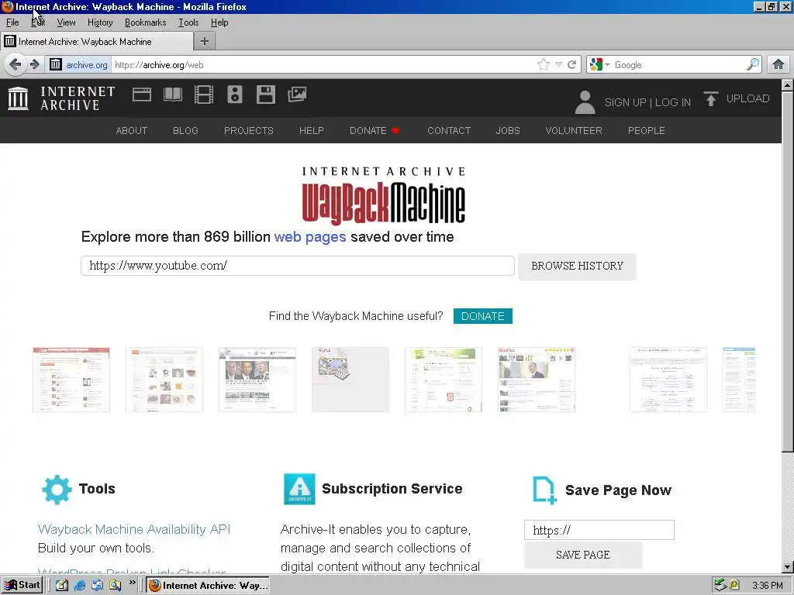Open the LOG IN link
Image resolution: width=794 pixels, height=595 pixels.
(x=673, y=102)
